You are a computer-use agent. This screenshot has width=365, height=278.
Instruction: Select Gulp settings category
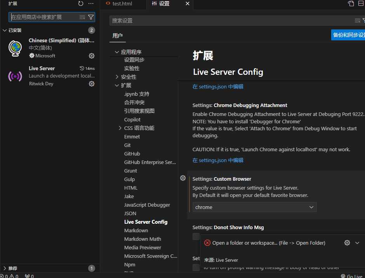129,180
